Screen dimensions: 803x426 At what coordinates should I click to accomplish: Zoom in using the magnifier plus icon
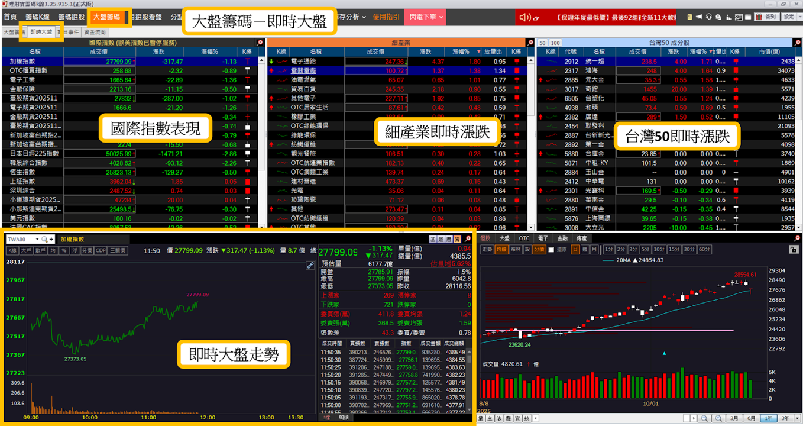[718, 418]
